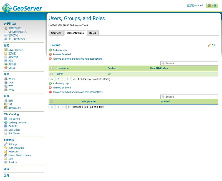The width and height of the screenshot is (222, 181).
Task: Open Caching Defaults via its globe icon
Action: point(6,123)
